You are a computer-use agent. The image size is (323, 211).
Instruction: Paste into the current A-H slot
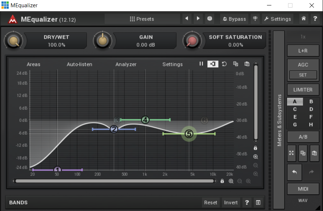pos(314,153)
